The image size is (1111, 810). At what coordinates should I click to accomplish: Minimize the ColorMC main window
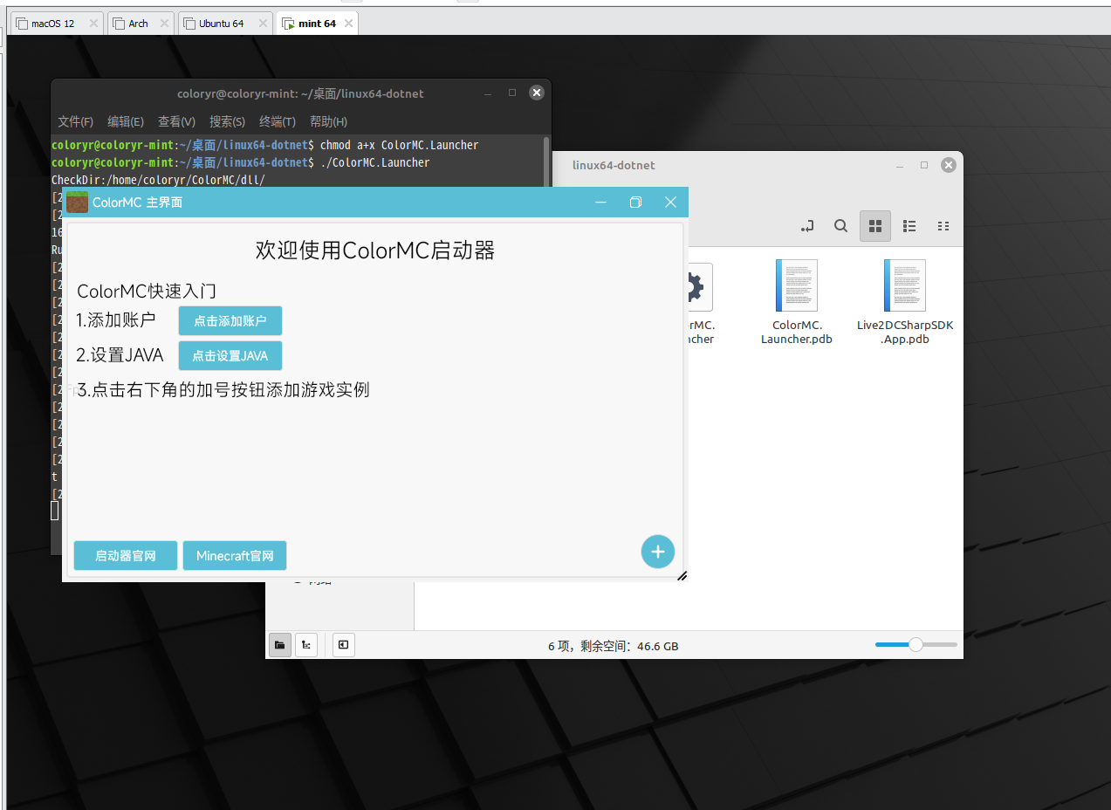pos(600,202)
